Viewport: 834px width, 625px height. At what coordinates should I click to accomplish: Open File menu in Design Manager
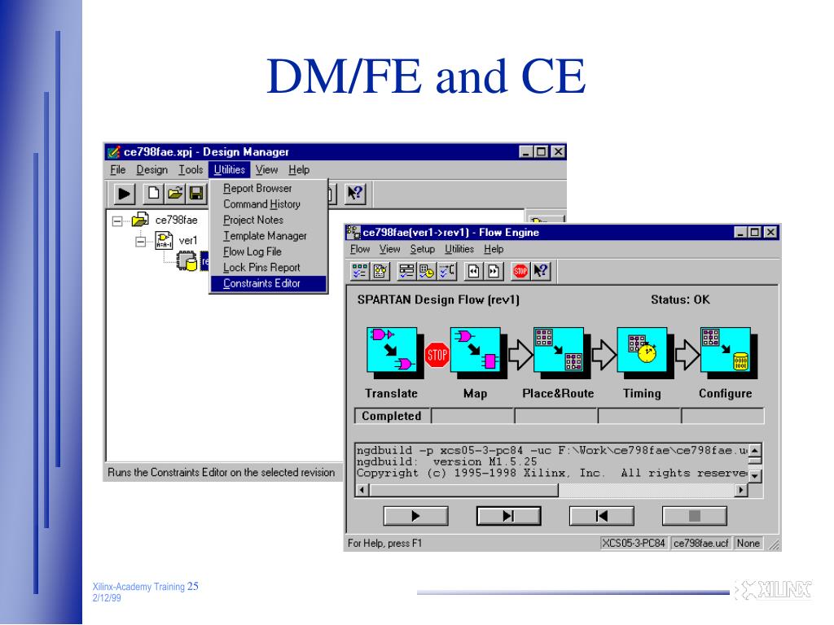click(118, 169)
